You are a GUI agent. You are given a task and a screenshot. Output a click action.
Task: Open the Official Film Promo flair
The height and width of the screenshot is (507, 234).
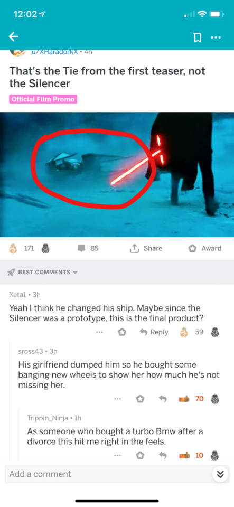point(43,99)
